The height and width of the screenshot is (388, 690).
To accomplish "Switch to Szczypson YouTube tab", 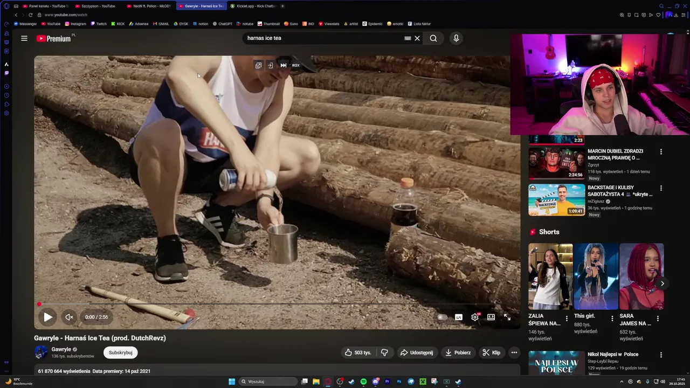I will point(98,6).
